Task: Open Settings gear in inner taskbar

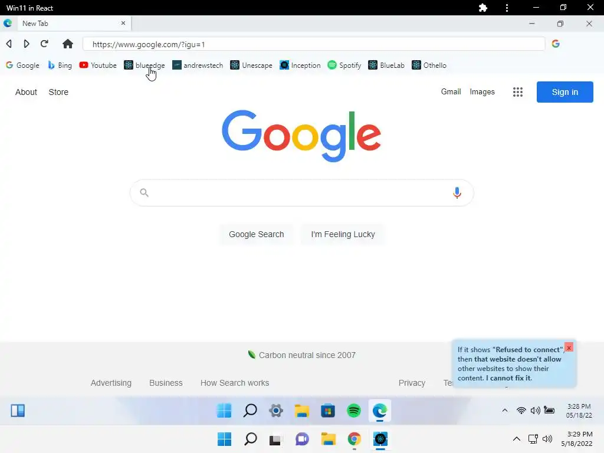Action: coord(276,411)
